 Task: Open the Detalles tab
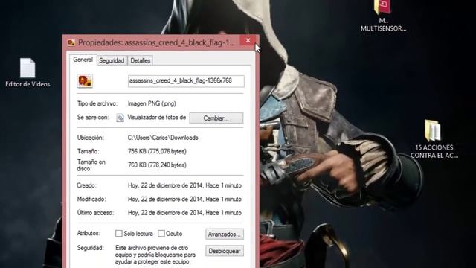tap(141, 60)
